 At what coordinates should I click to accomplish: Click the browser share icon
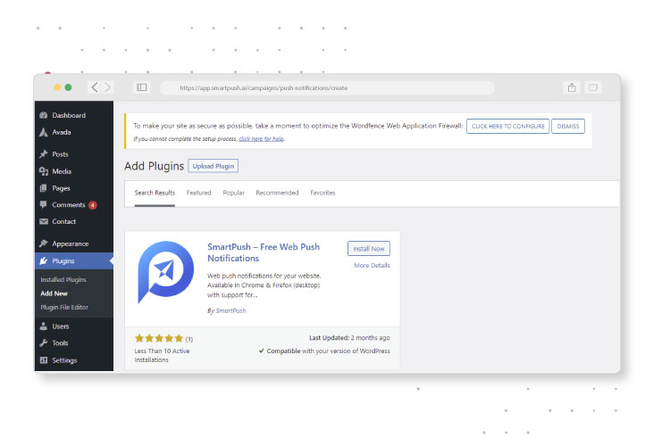coord(572,87)
